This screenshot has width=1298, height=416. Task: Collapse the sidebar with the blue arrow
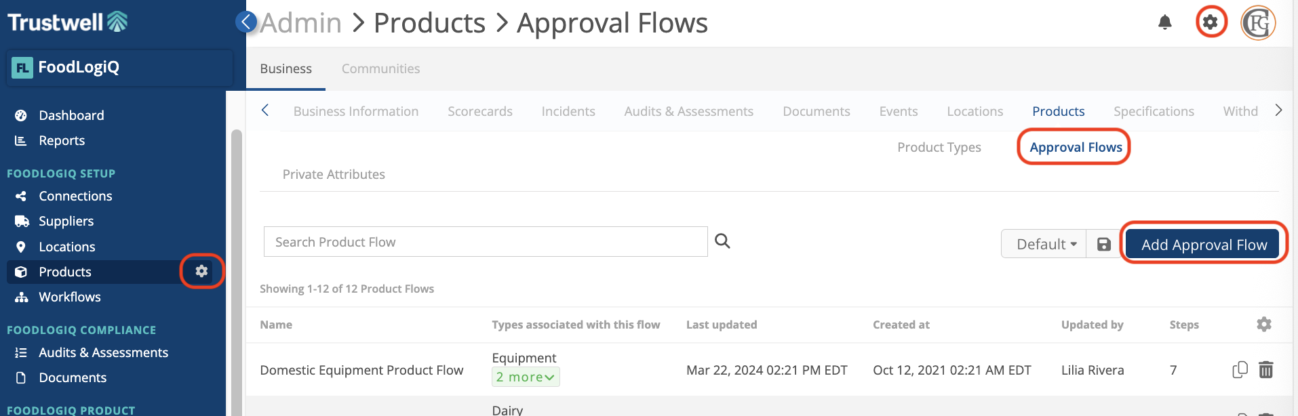point(246,22)
